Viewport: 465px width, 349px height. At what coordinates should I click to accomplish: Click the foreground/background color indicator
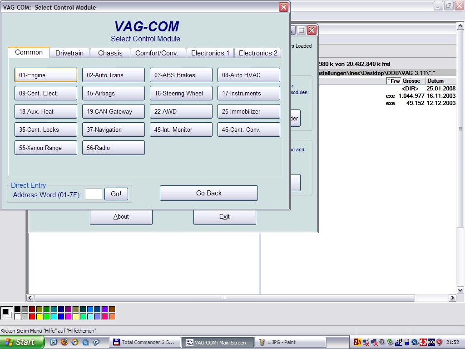6,313
